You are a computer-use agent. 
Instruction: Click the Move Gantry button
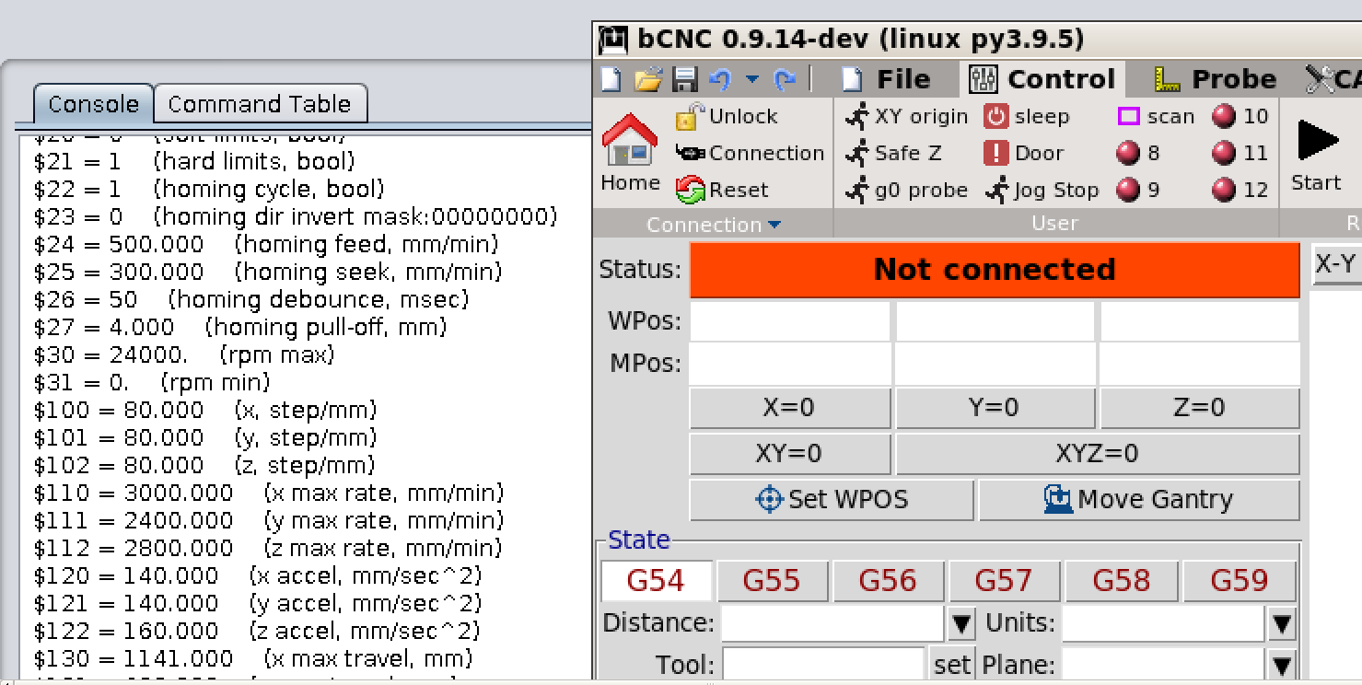1139,500
